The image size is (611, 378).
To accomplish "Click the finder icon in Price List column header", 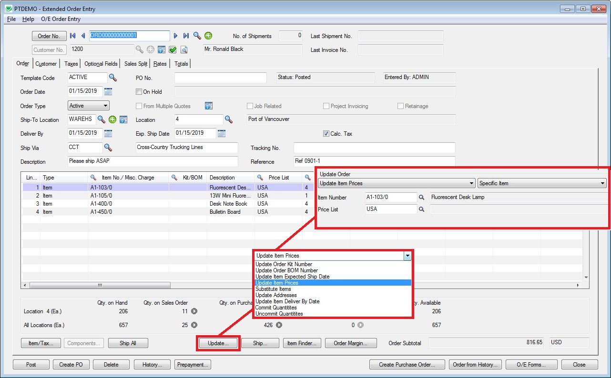I will [x=260, y=178].
